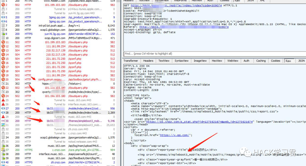Image resolution: width=306 pixels, height=166 pixels.
Task: Select host cell ocsp.digicert.com
Action: 55,38
